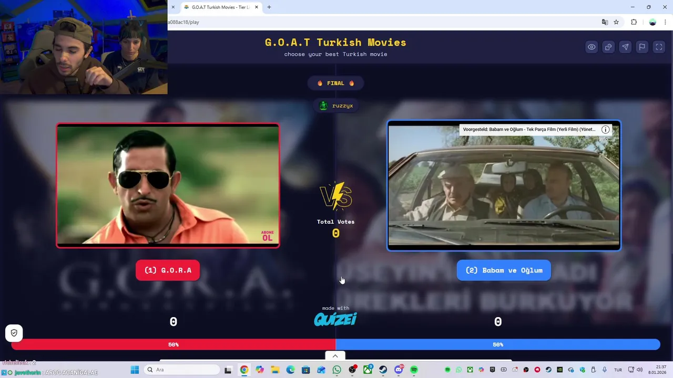Toggle the eye visibility icon in quiz header
Image resolution: width=673 pixels, height=378 pixels.
coord(592,47)
